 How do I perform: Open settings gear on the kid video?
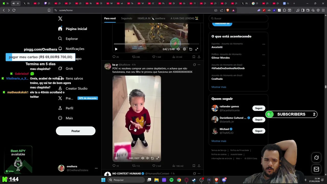click(x=147, y=158)
